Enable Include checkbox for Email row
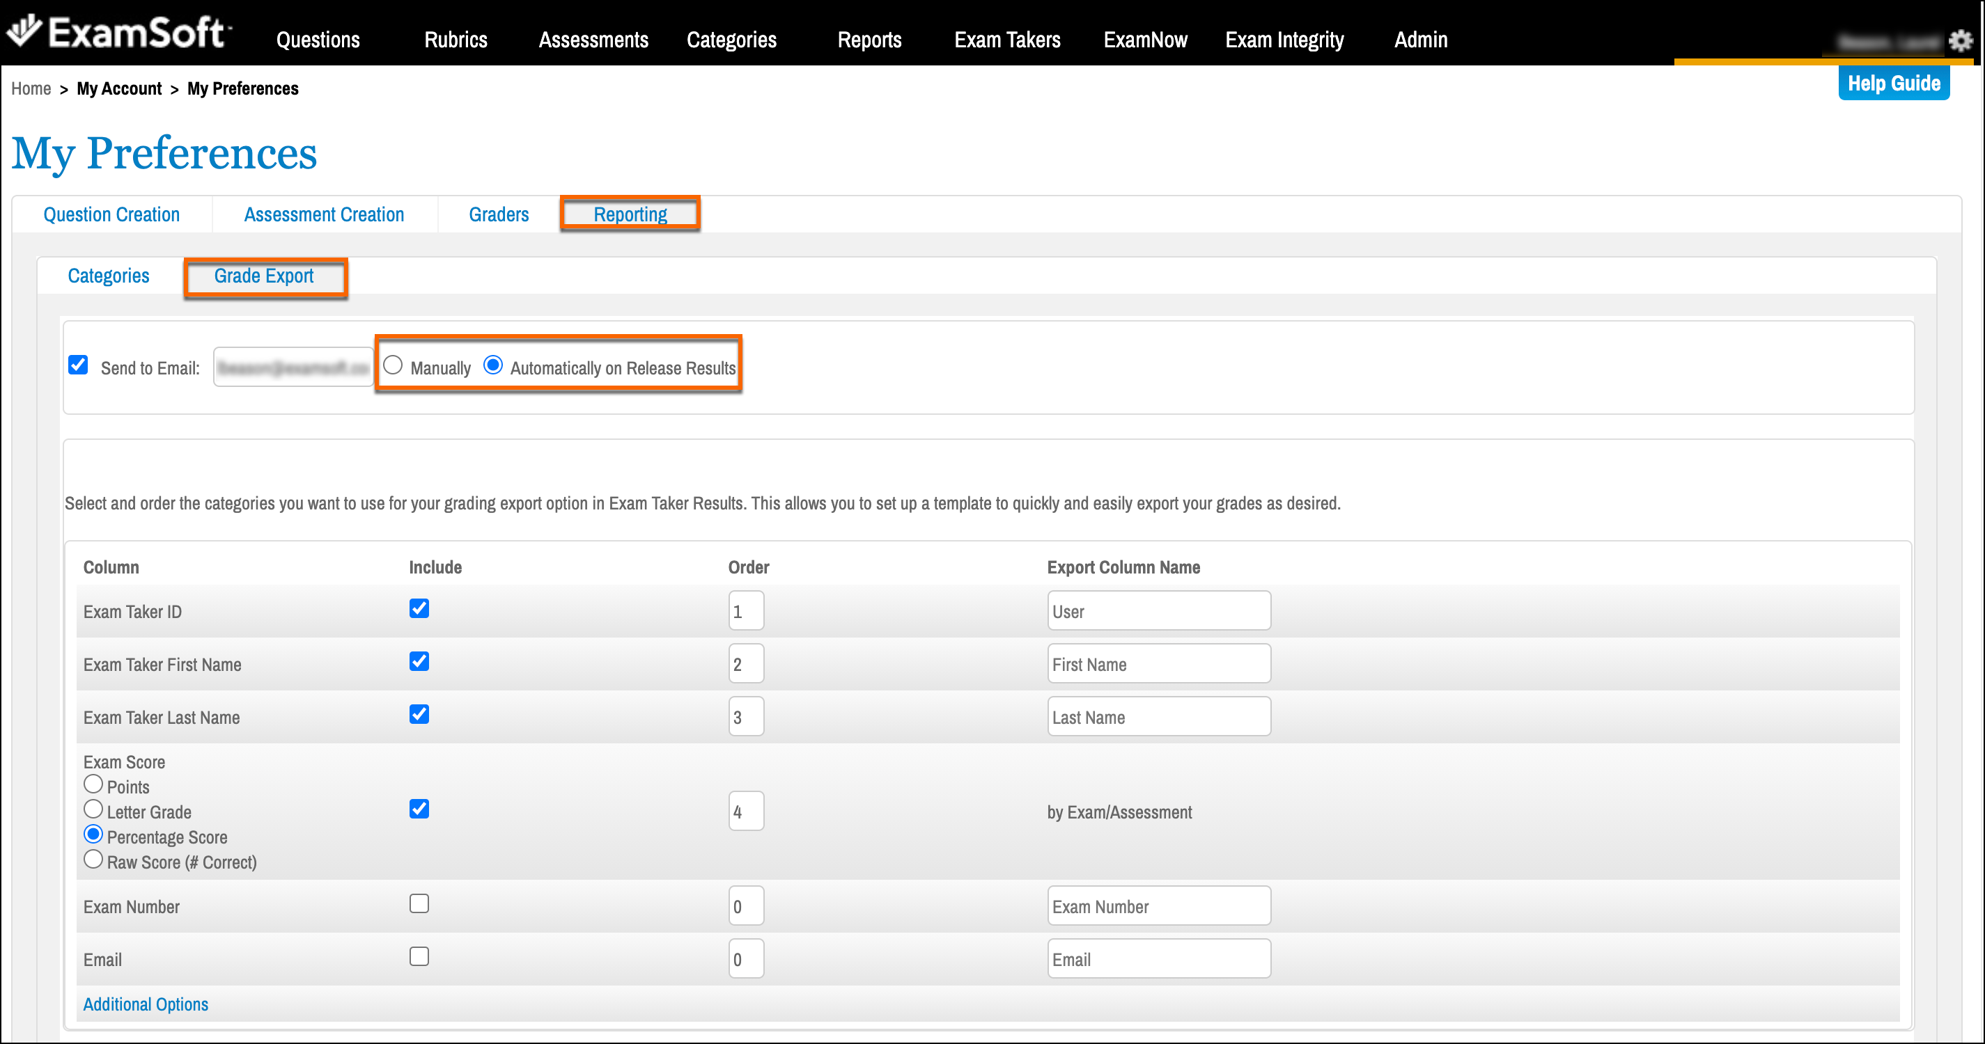 click(x=419, y=957)
